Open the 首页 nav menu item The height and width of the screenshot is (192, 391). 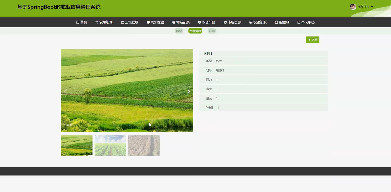click(x=82, y=22)
